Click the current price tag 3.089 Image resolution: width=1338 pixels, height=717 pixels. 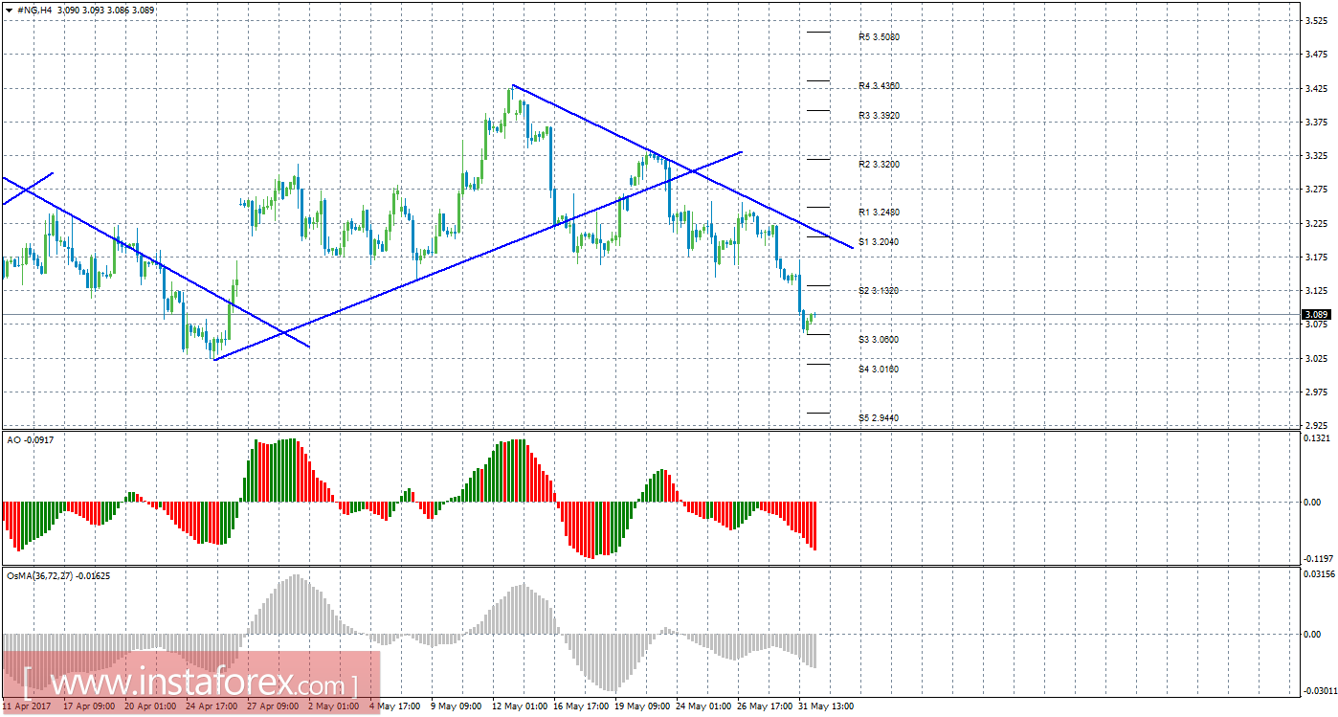(x=1315, y=314)
